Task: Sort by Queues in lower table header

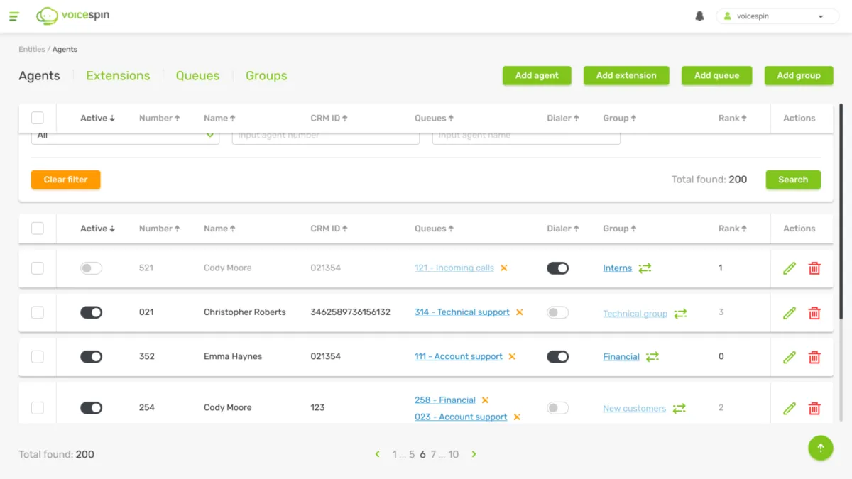Action: 434,229
